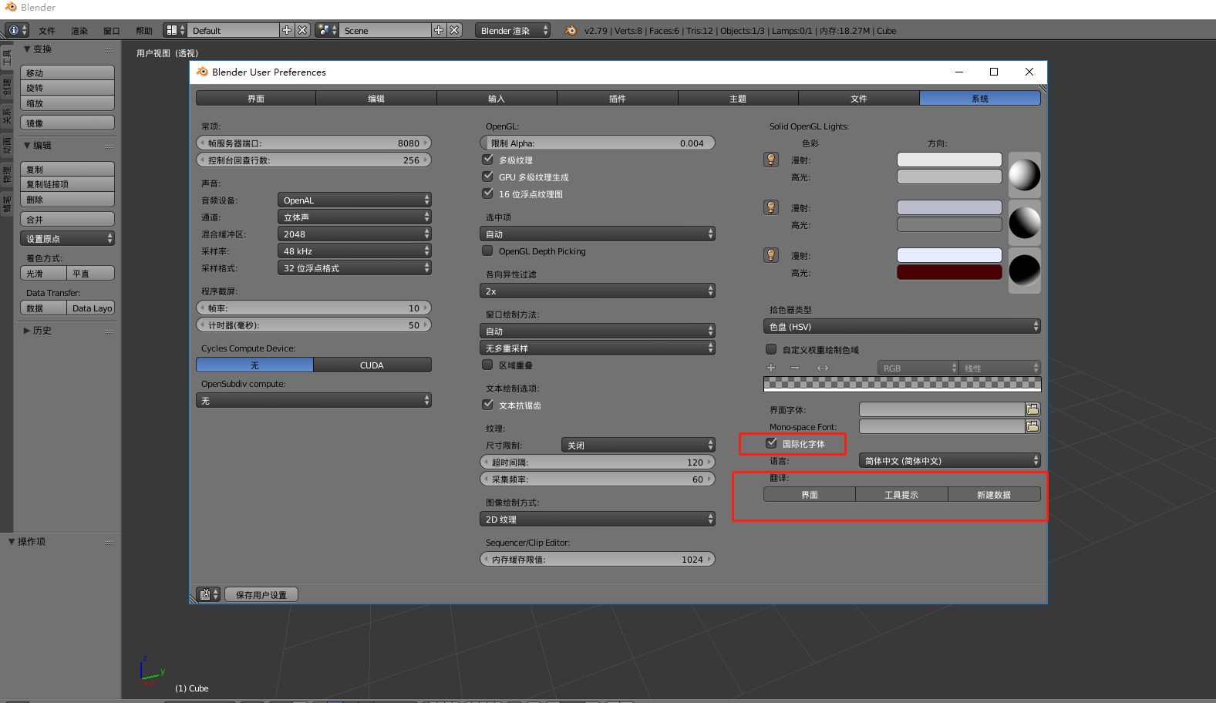The height and width of the screenshot is (703, 1216).
Task: Open the 通道 立体声 dropdown
Action: click(x=354, y=217)
